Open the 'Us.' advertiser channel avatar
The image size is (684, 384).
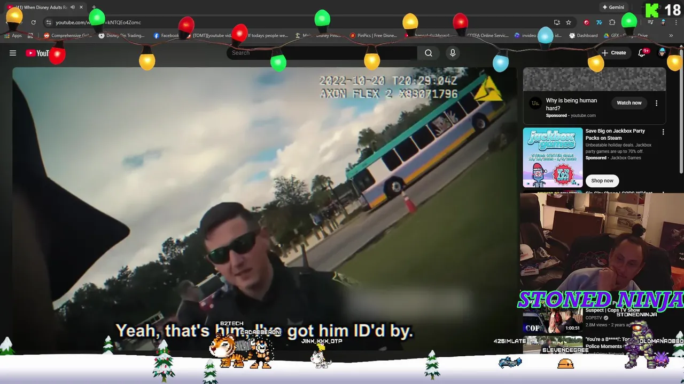coord(535,103)
